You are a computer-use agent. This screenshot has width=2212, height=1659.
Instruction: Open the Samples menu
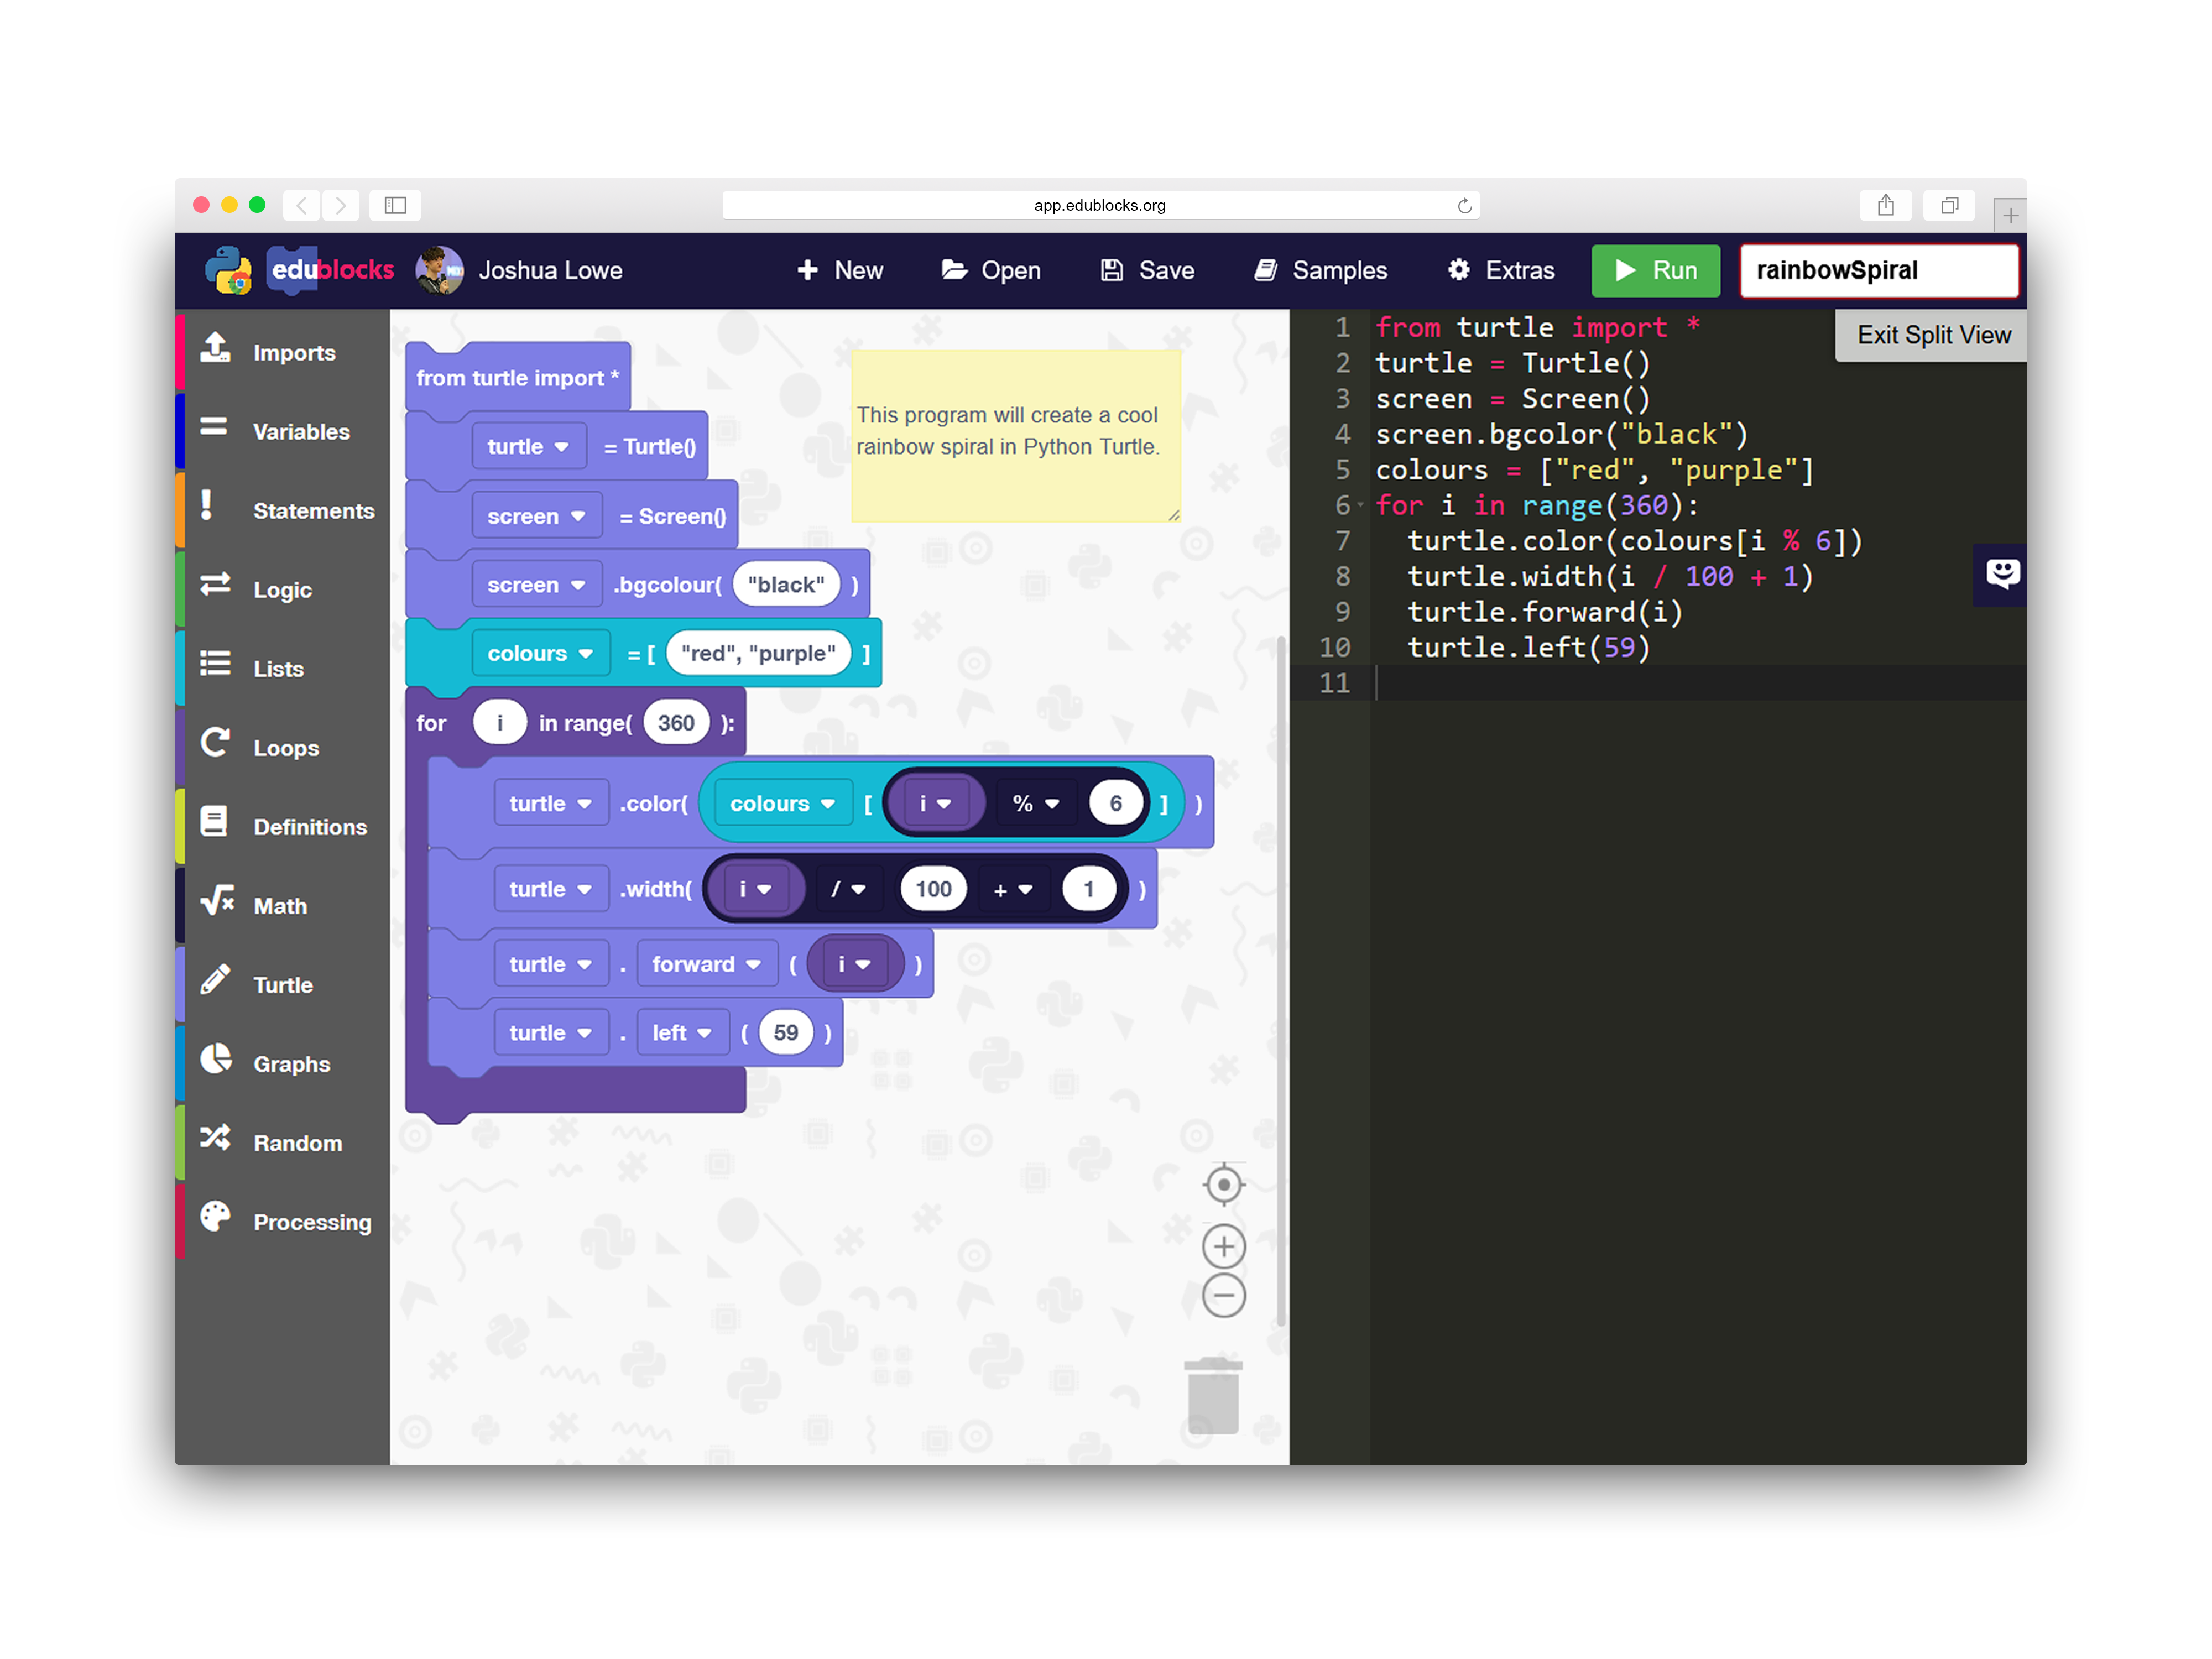[1320, 270]
